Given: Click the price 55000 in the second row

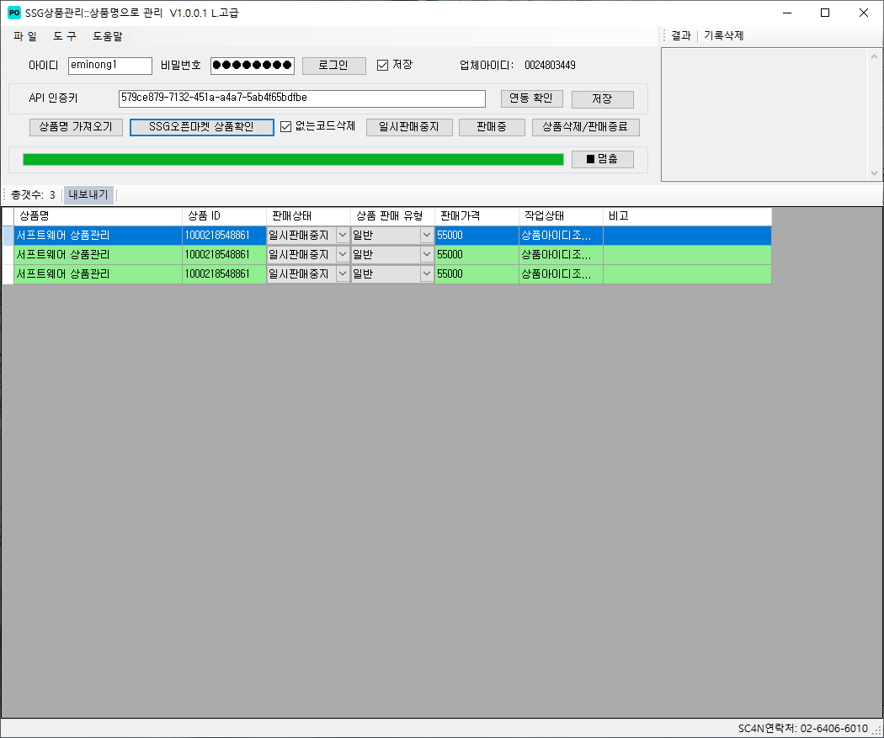Looking at the screenshot, I should coord(477,255).
